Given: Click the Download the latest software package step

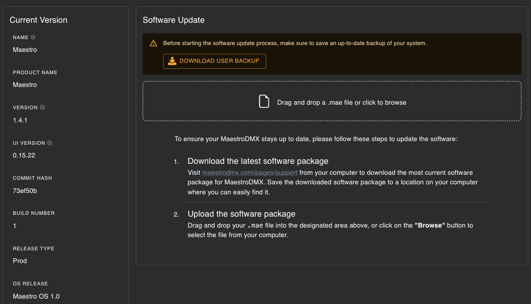Looking at the screenshot, I should click(258, 161).
